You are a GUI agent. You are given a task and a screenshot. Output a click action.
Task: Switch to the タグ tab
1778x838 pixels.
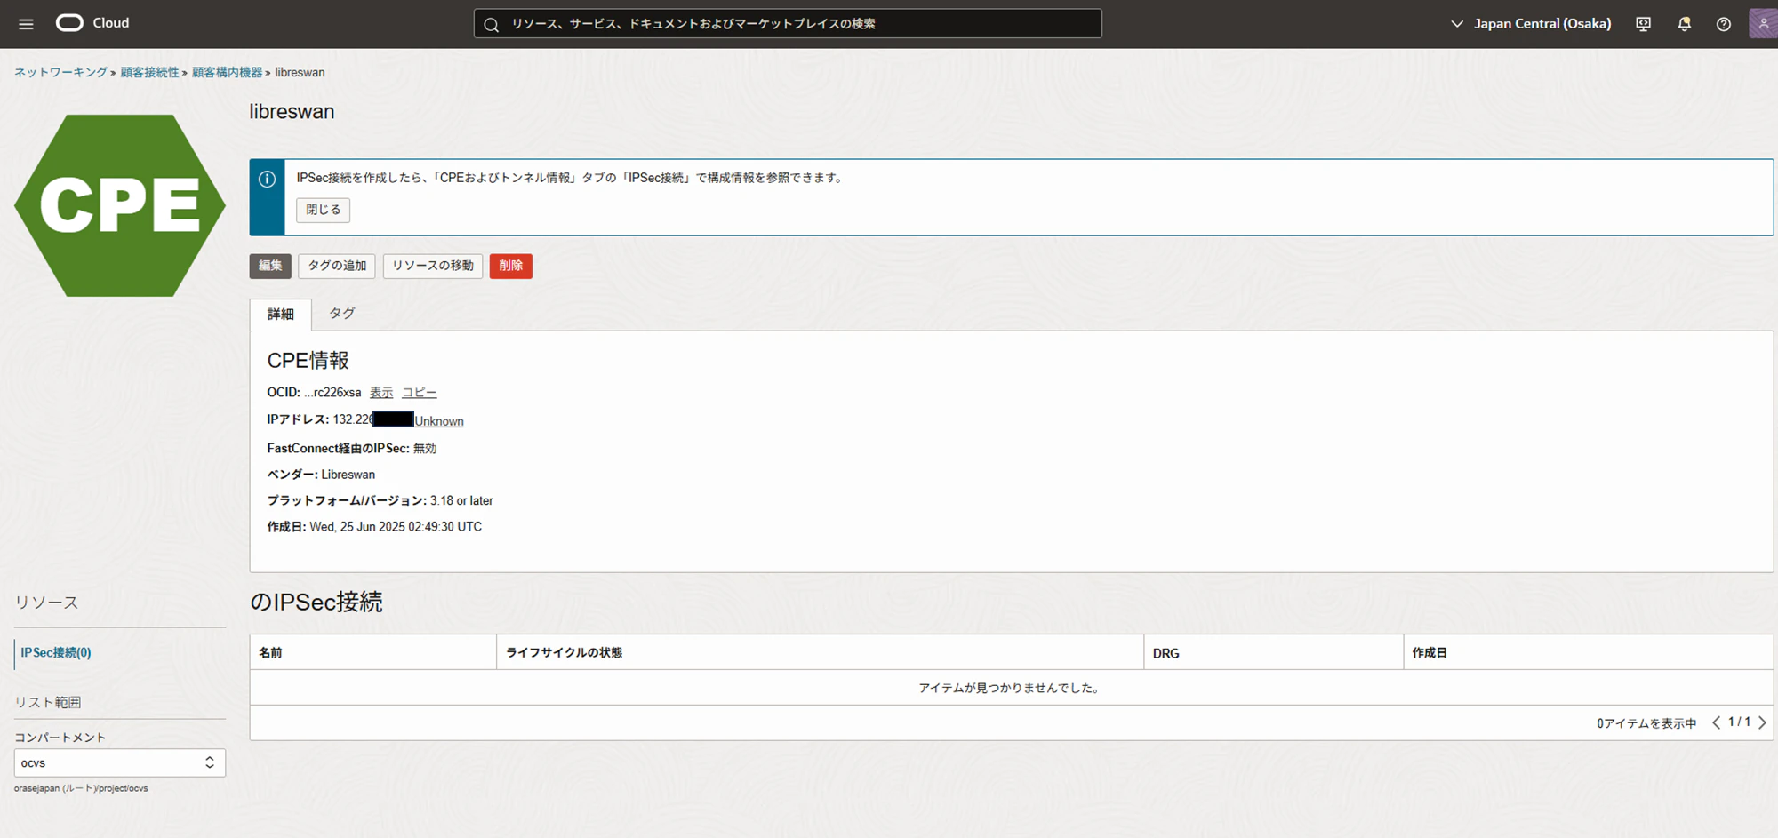[x=342, y=314]
